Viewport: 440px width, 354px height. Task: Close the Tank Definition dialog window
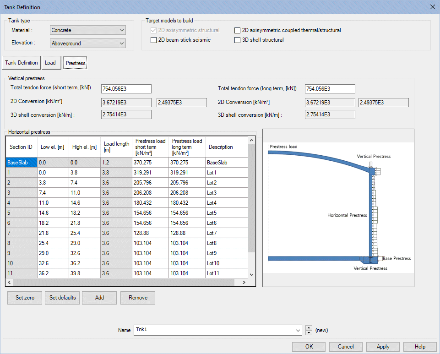[432, 7]
